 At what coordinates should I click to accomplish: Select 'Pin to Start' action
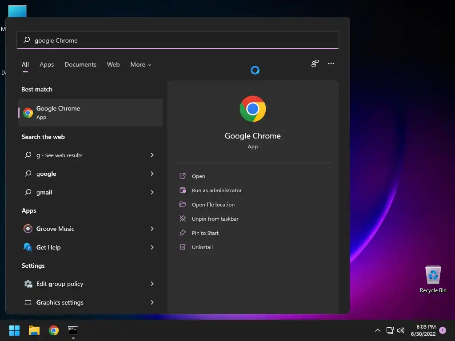coord(205,233)
